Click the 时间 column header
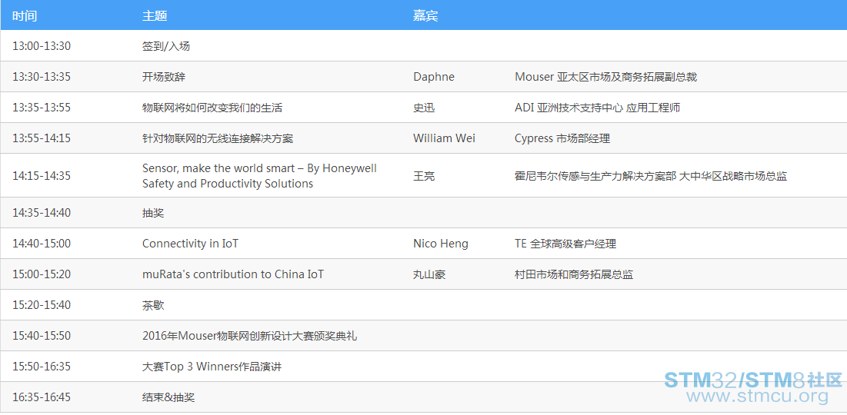This screenshot has height=415, width=847. (x=25, y=16)
